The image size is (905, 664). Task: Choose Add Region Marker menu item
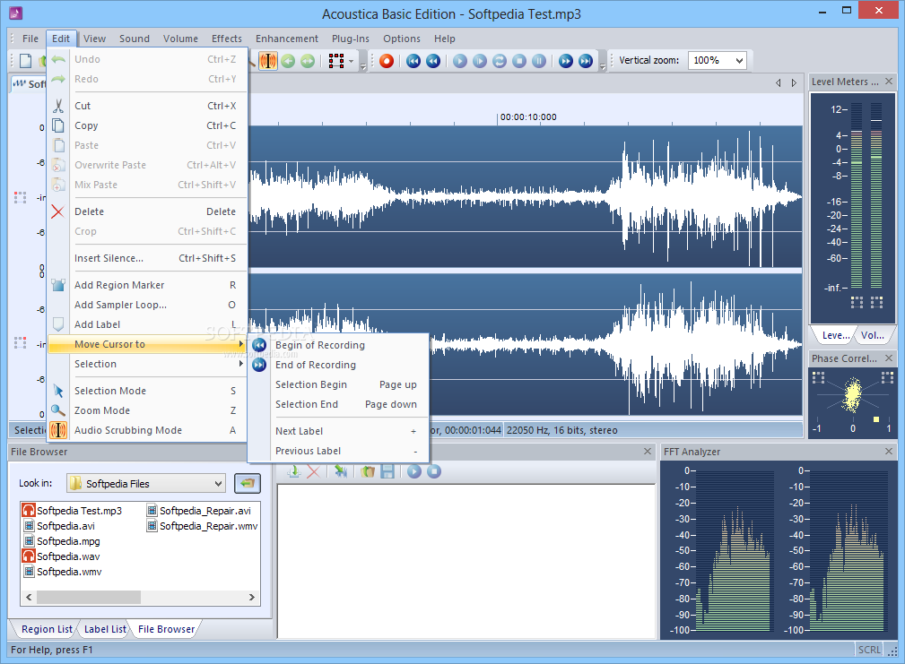[x=147, y=285]
